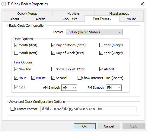
Task: Go to the Quicky Menus tab
Action: click(27, 14)
